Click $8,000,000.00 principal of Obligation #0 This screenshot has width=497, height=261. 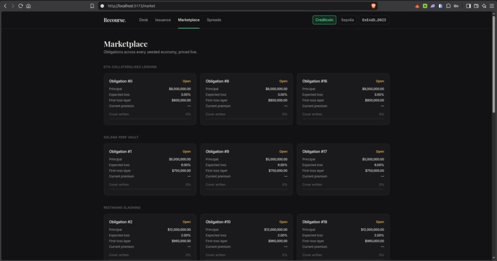point(179,89)
